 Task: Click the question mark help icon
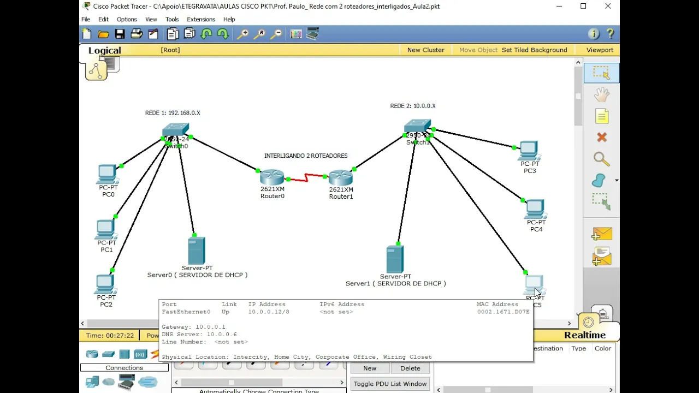(611, 34)
